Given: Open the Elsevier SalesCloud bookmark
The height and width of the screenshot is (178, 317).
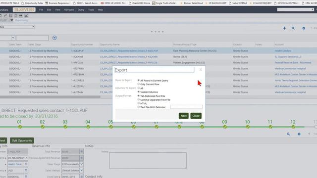Looking at the screenshot, I should click(192, 3).
